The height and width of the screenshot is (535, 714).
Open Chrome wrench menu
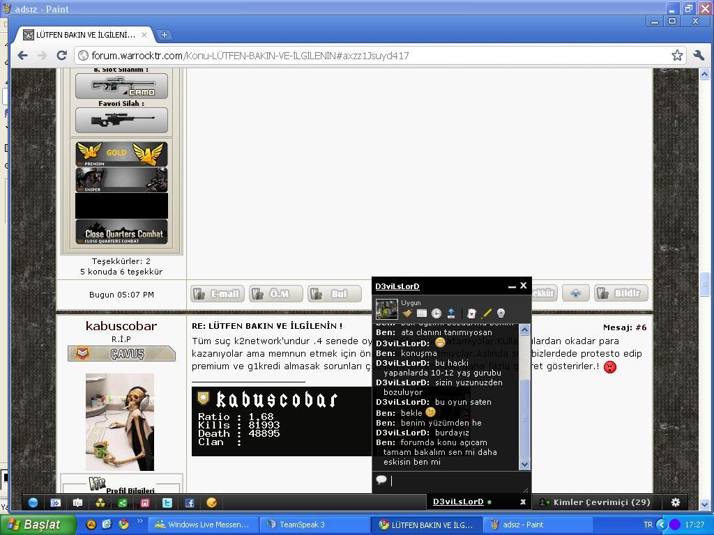coord(699,56)
